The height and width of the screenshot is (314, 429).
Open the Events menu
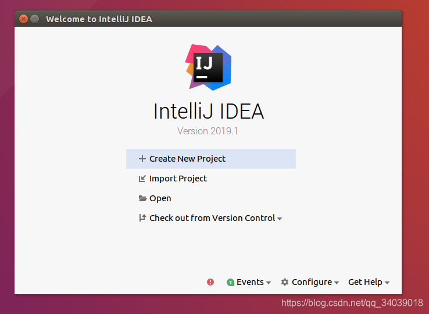(x=250, y=282)
